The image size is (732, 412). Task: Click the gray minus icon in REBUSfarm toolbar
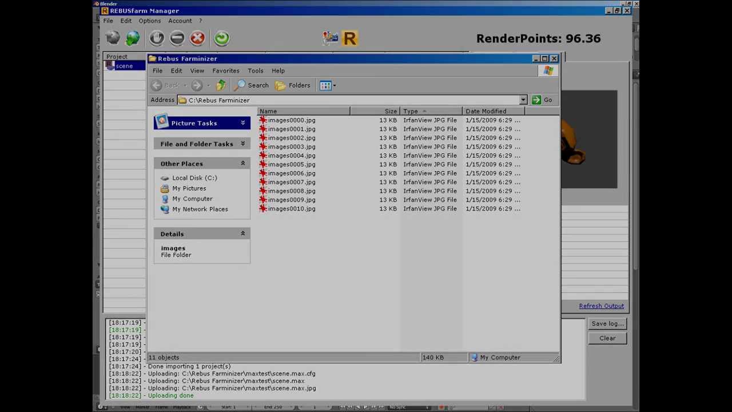(177, 38)
